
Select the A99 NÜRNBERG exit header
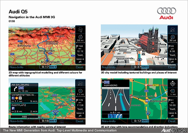(116, 83)
